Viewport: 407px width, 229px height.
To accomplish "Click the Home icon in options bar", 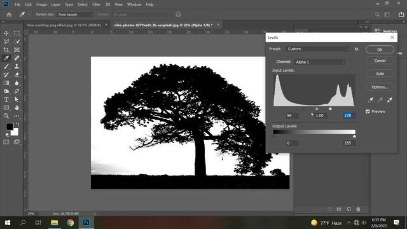I will (x=9, y=15).
